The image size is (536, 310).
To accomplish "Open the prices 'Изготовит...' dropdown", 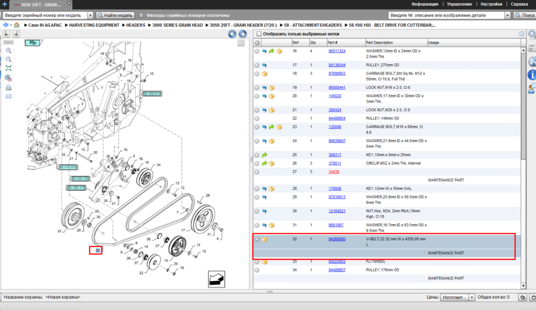I will pyautogui.click(x=471, y=297).
